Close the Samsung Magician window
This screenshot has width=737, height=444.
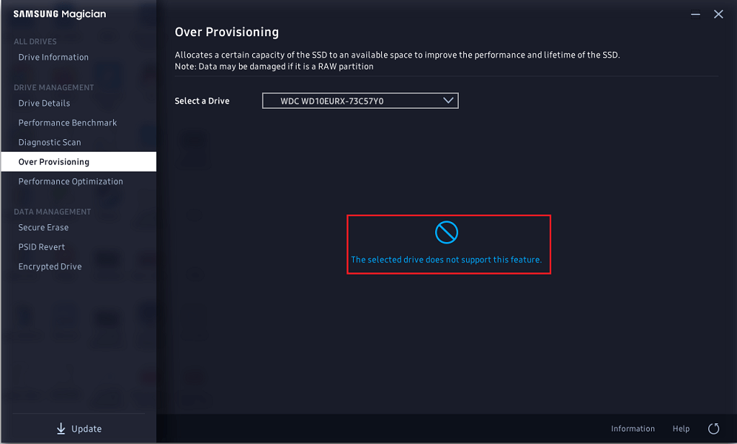719,14
